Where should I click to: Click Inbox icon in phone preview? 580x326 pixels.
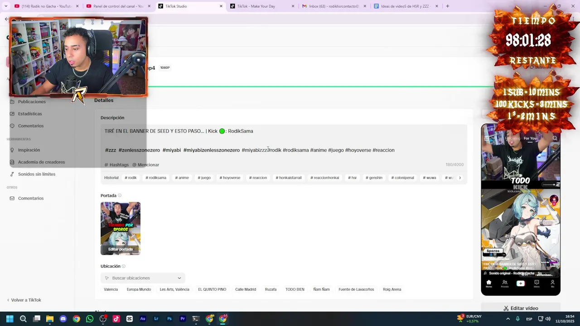[x=536, y=284]
